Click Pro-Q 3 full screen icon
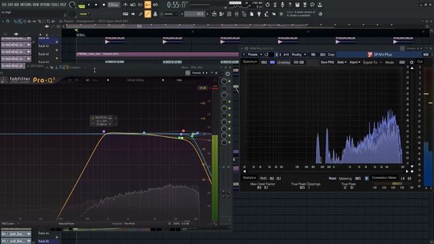The image size is (434, 244). 215,80
